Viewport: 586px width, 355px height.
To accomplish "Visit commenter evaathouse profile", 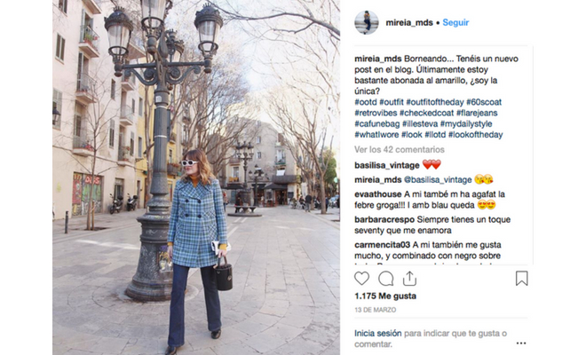I will 378,194.
